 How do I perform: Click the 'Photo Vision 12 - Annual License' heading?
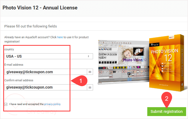[40, 8]
